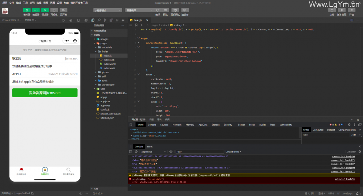363x196 pixels.
Task: Toggle the editor (编辑器) panel button
Action: [36, 10]
